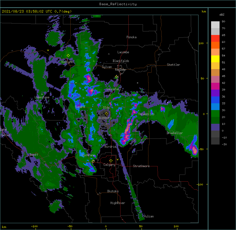The width and height of the screenshot is (236, 230).
Task: Click the dBZ legend unit label
Action: coord(222,15)
